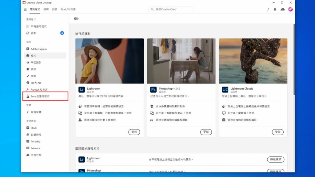Screen dimensions: 315x177
Task: Click the notifications bell icon
Action: (275, 9)
